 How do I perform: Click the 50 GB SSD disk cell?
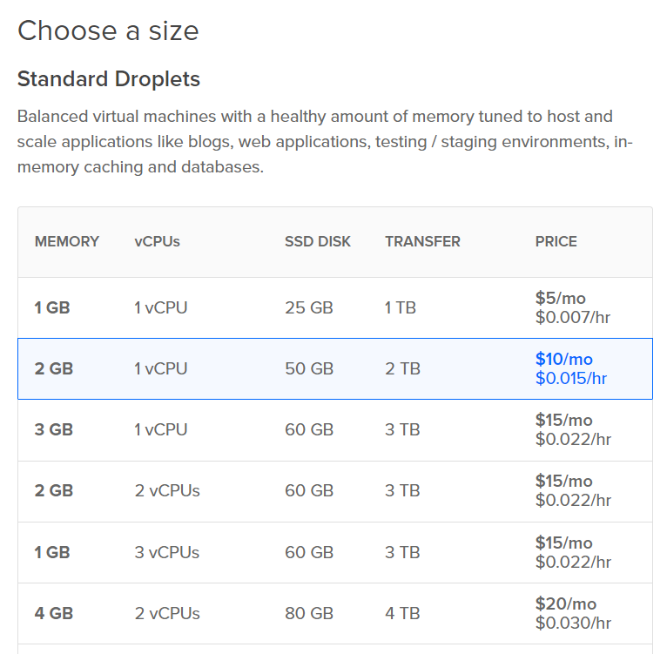[308, 368]
